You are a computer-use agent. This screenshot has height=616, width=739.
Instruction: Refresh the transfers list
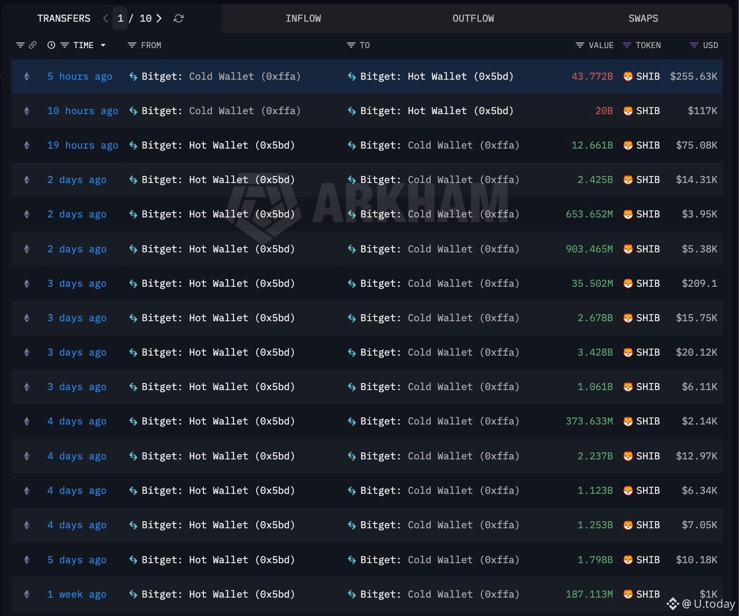(x=178, y=18)
